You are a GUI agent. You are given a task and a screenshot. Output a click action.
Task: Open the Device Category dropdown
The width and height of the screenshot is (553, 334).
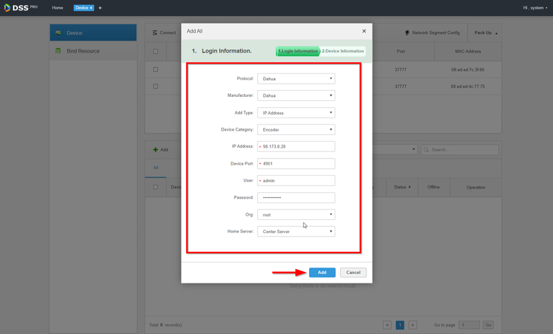296,130
